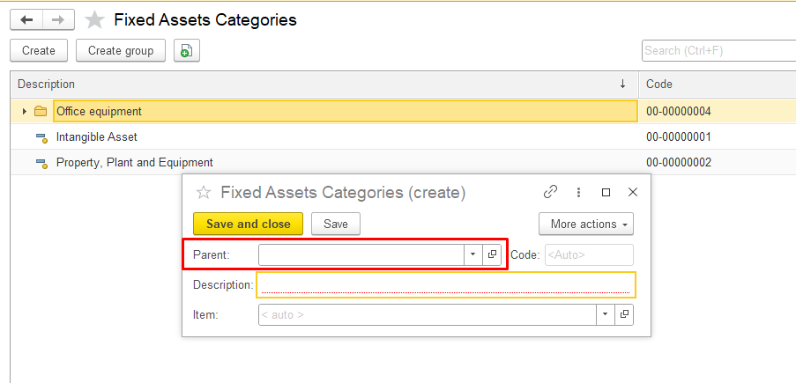Click into the Description input field
Image resolution: width=796 pixels, height=383 pixels.
pos(444,284)
